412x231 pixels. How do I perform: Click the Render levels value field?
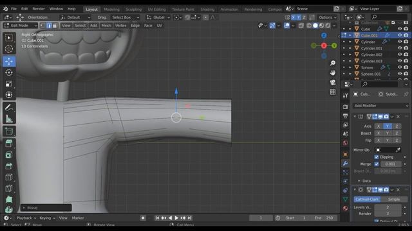388,214
